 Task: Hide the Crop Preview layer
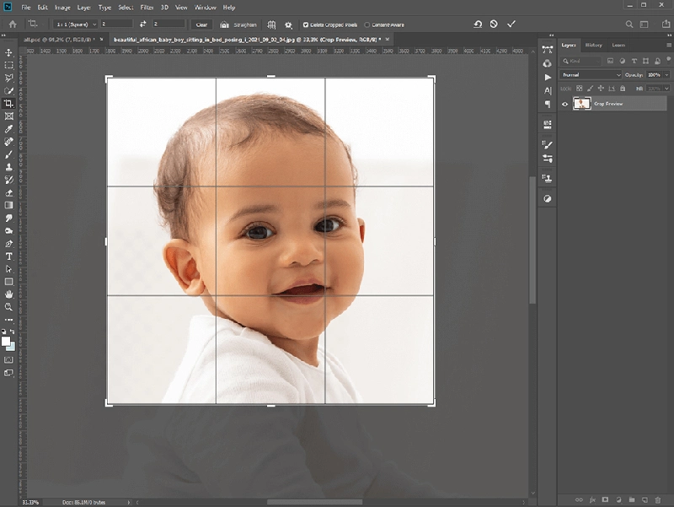(564, 104)
